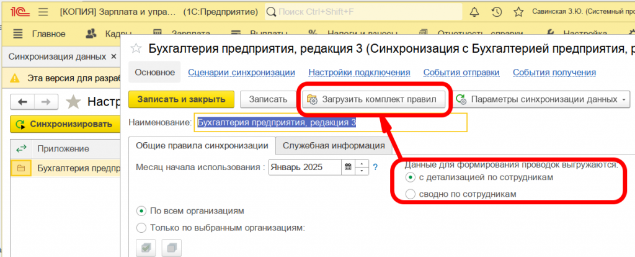
Task: Open the 1C main hamburger menu
Action: click(43, 12)
